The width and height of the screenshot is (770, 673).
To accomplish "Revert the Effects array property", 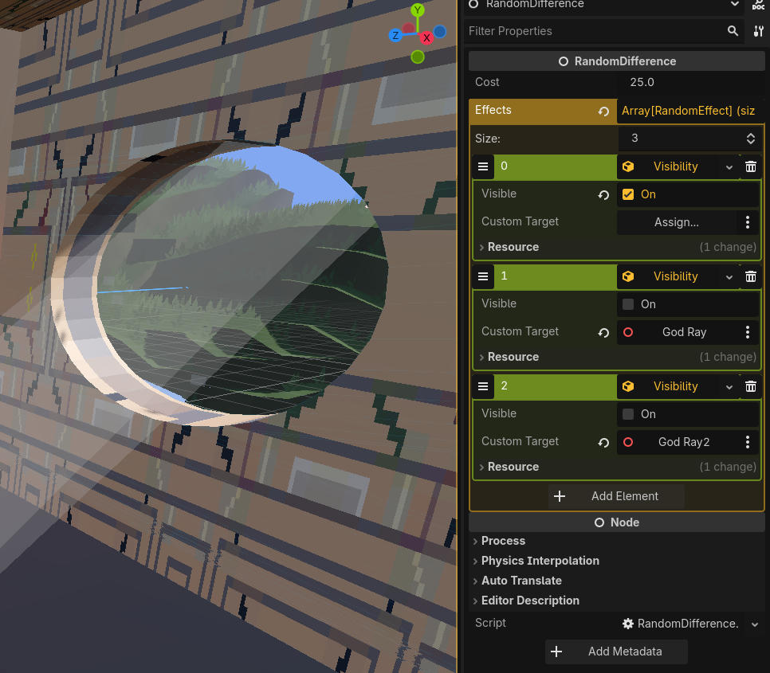I will tap(603, 112).
